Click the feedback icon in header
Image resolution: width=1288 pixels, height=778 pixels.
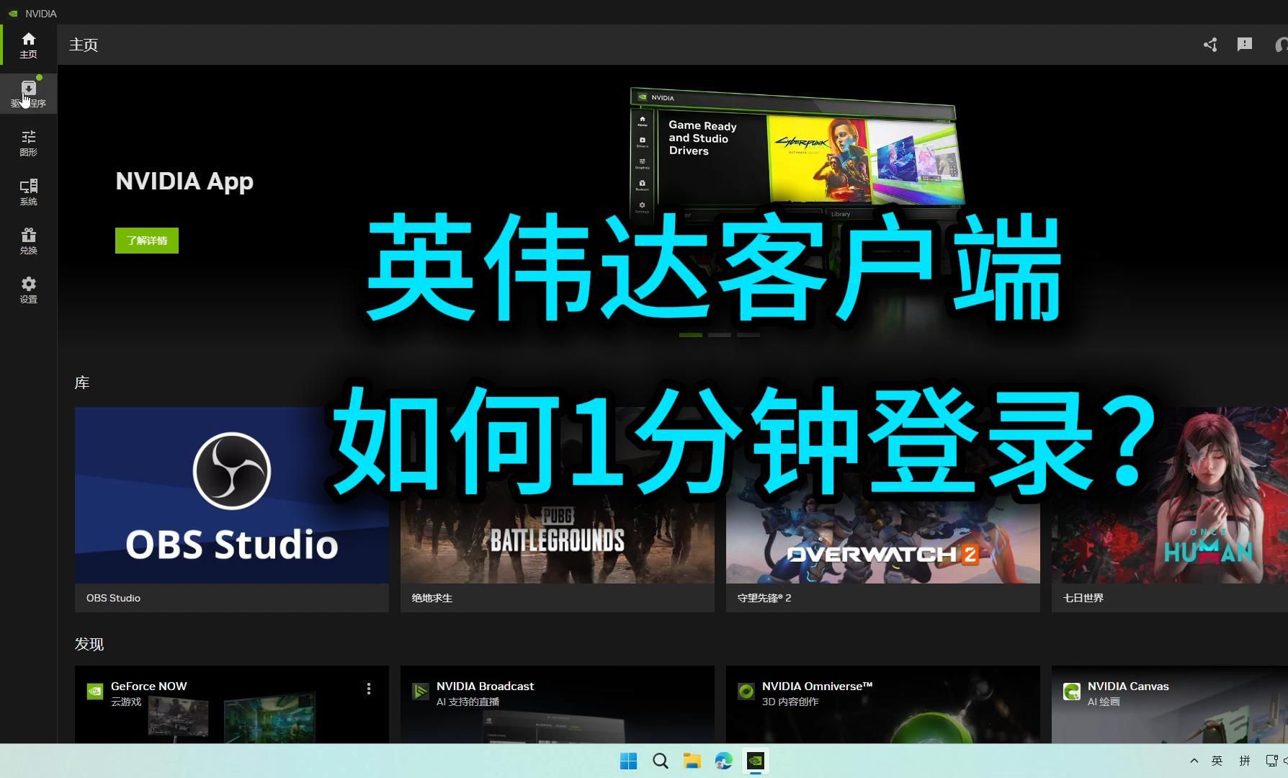coord(1245,45)
